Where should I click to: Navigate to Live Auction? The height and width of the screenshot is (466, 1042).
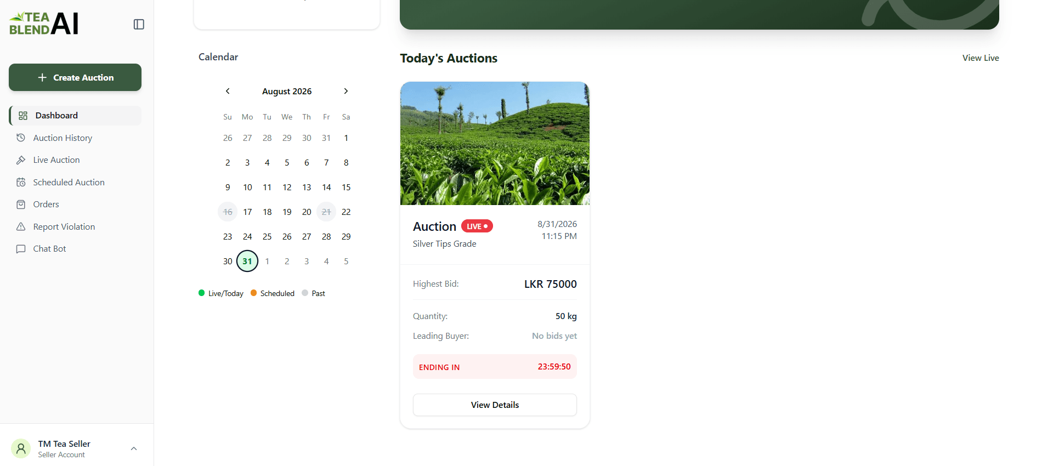tap(75, 160)
